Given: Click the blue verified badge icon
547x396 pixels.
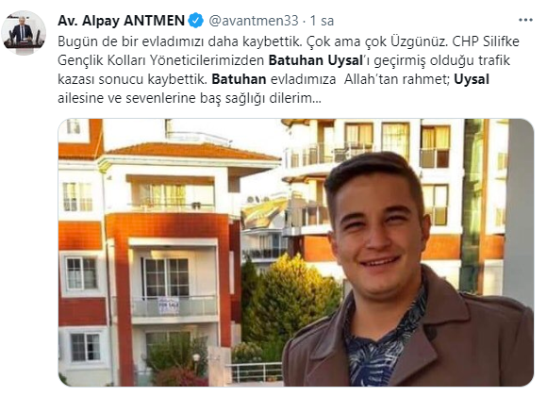Looking at the screenshot, I should click(x=196, y=21).
